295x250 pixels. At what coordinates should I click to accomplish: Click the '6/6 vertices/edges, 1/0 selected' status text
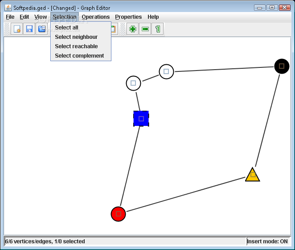coord(45,242)
